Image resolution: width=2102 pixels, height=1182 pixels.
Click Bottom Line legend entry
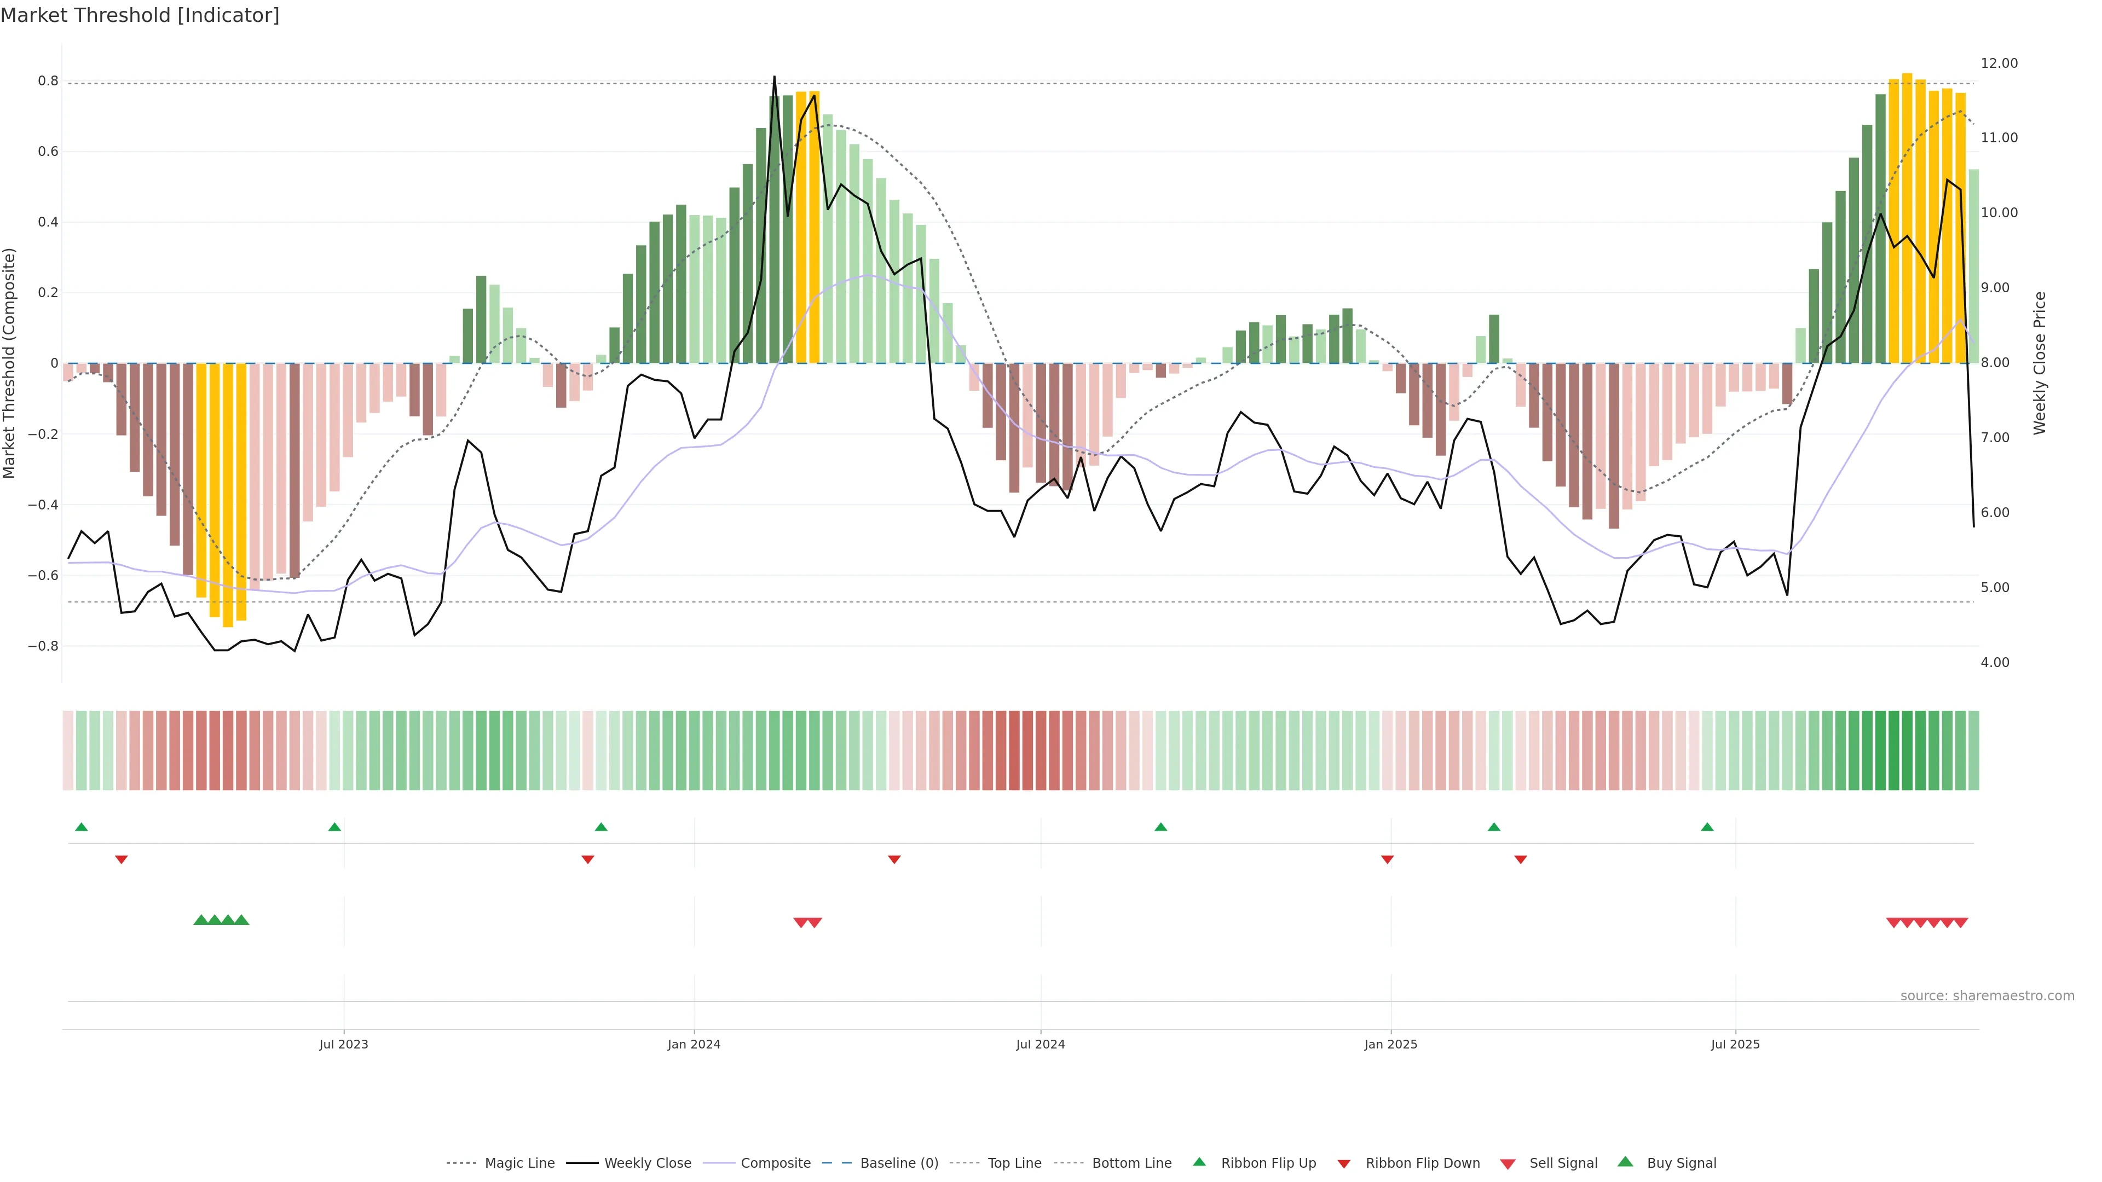[x=1131, y=1162]
